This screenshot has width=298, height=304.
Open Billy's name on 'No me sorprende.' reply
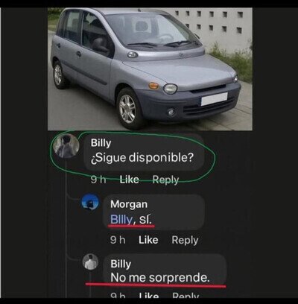(x=121, y=264)
